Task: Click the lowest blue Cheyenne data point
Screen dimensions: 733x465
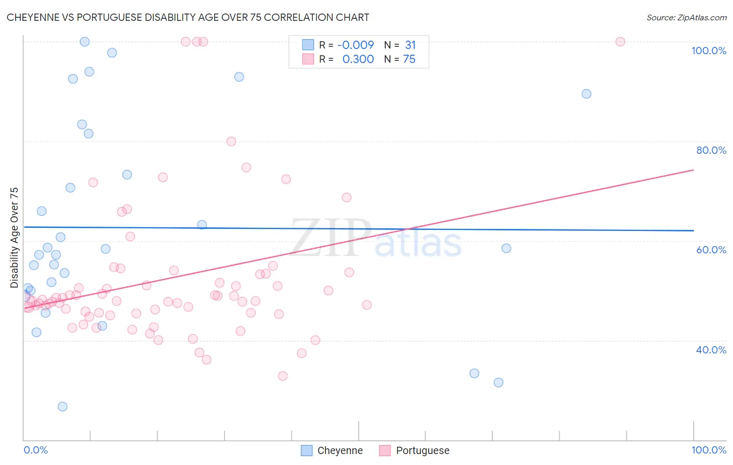Action: point(63,407)
